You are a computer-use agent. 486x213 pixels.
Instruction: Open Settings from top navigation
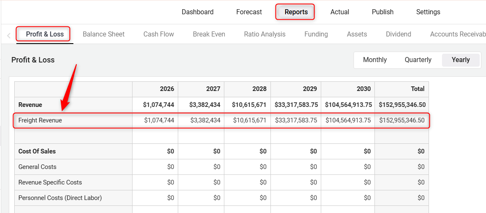[428, 12]
